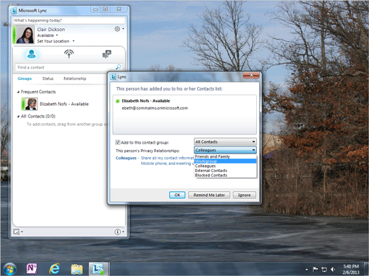Click the Ignore button
369x276 pixels.
(244, 195)
